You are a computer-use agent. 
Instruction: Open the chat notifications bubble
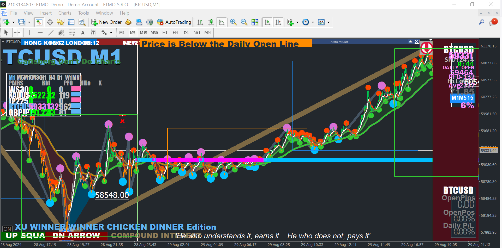[x=493, y=22]
